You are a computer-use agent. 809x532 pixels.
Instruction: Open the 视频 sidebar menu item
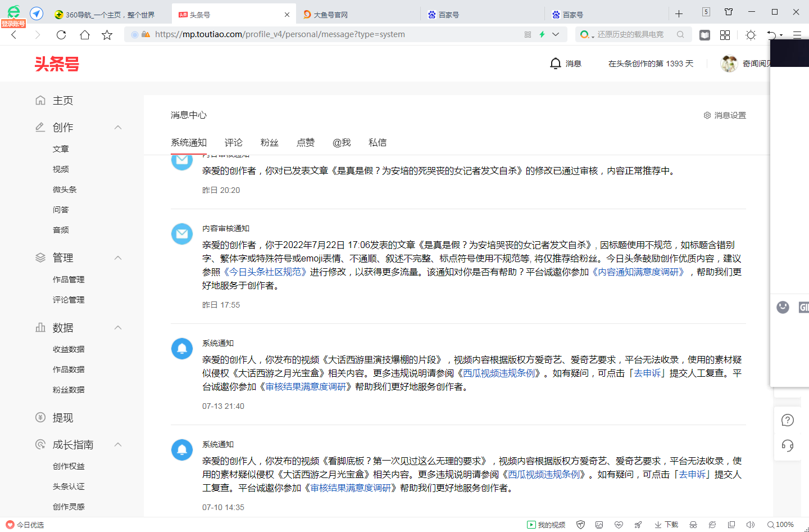coord(61,169)
